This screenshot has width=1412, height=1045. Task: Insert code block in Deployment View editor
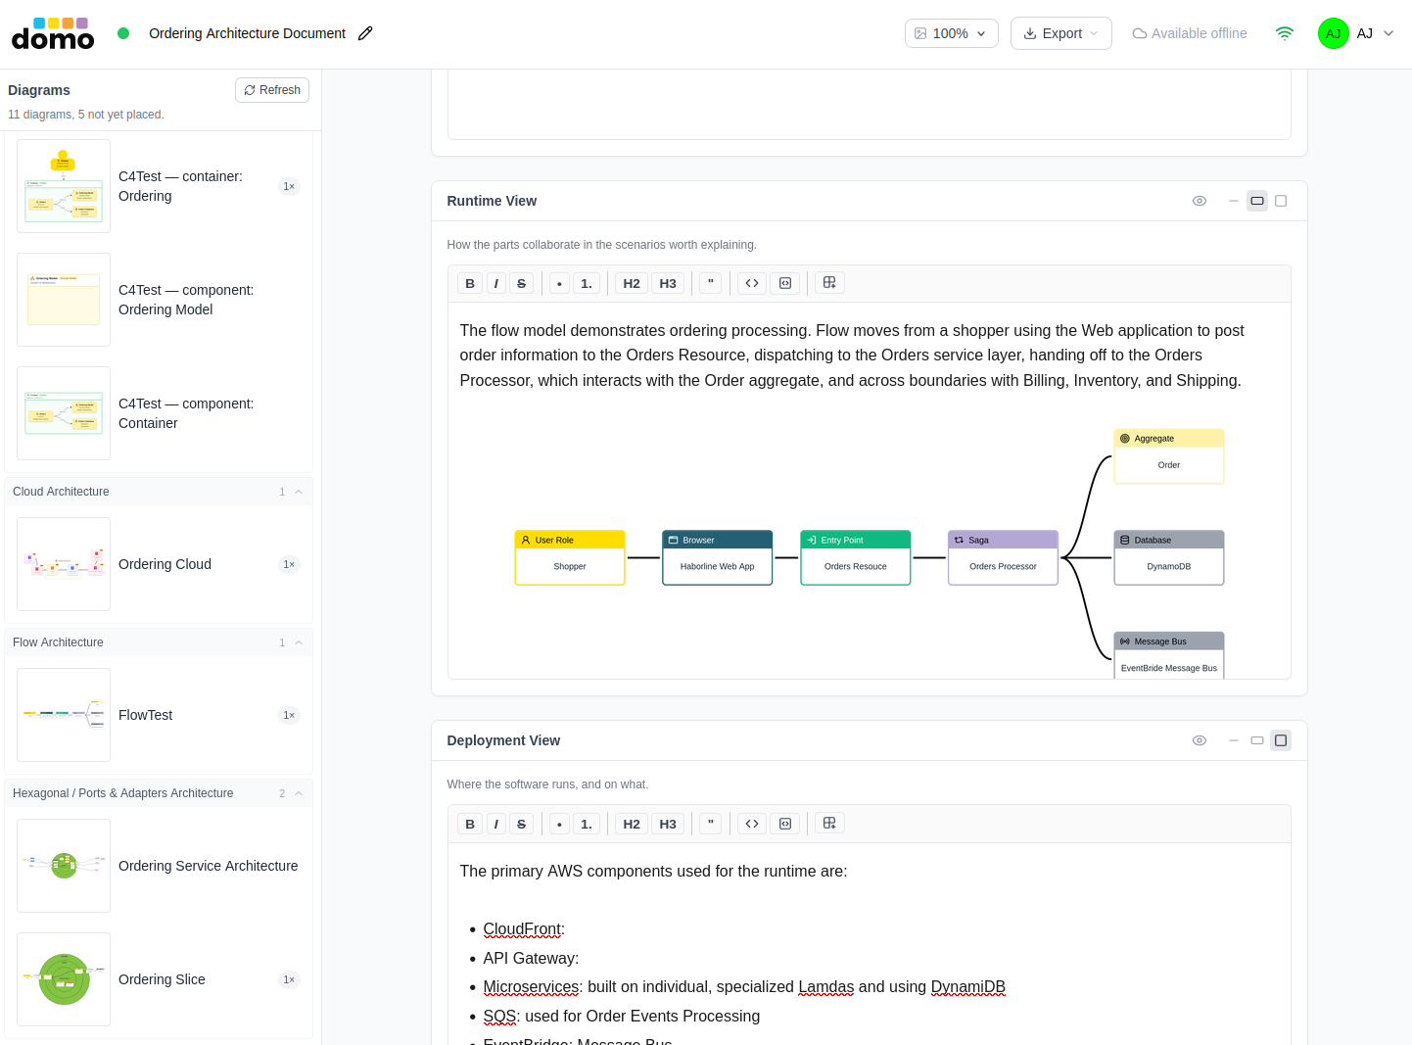[785, 824]
